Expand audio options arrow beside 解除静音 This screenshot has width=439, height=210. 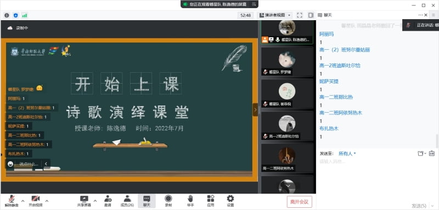[x=23, y=201]
